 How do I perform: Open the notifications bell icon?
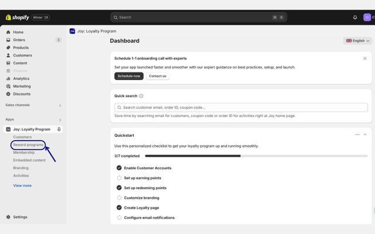click(x=355, y=18)
